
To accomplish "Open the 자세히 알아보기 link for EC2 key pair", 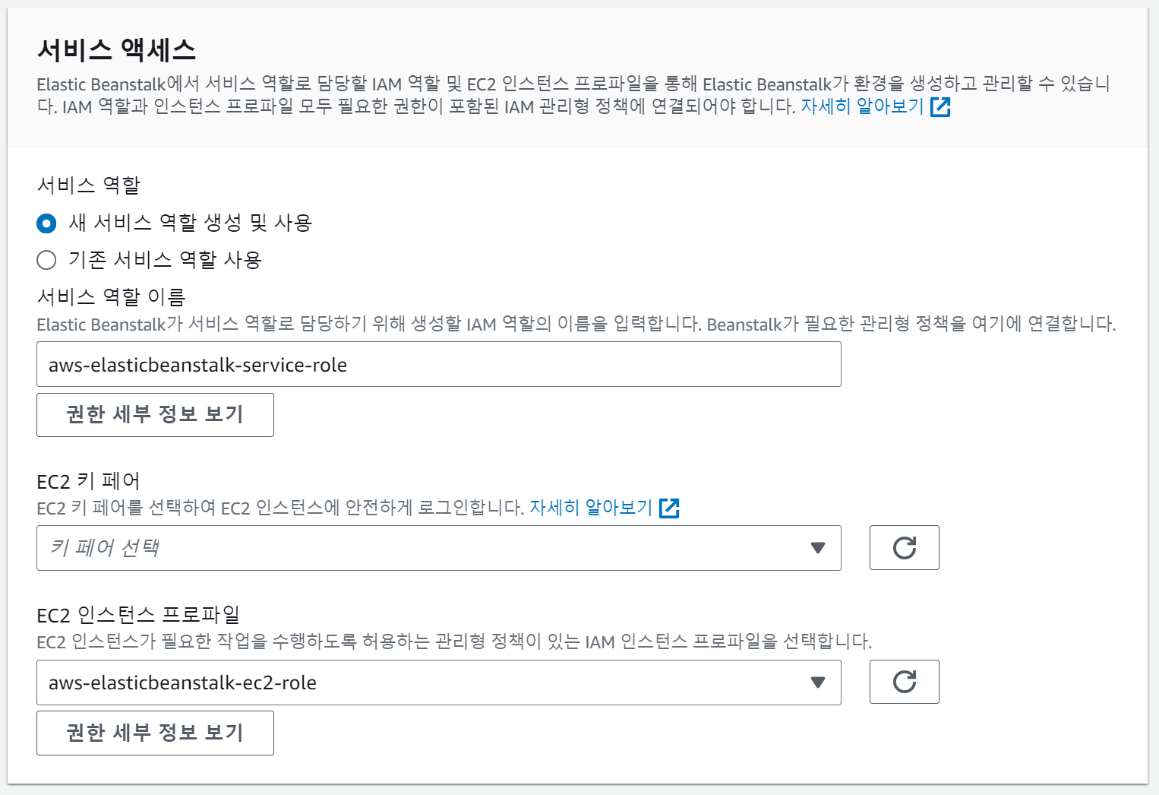I will pos(591,507).
